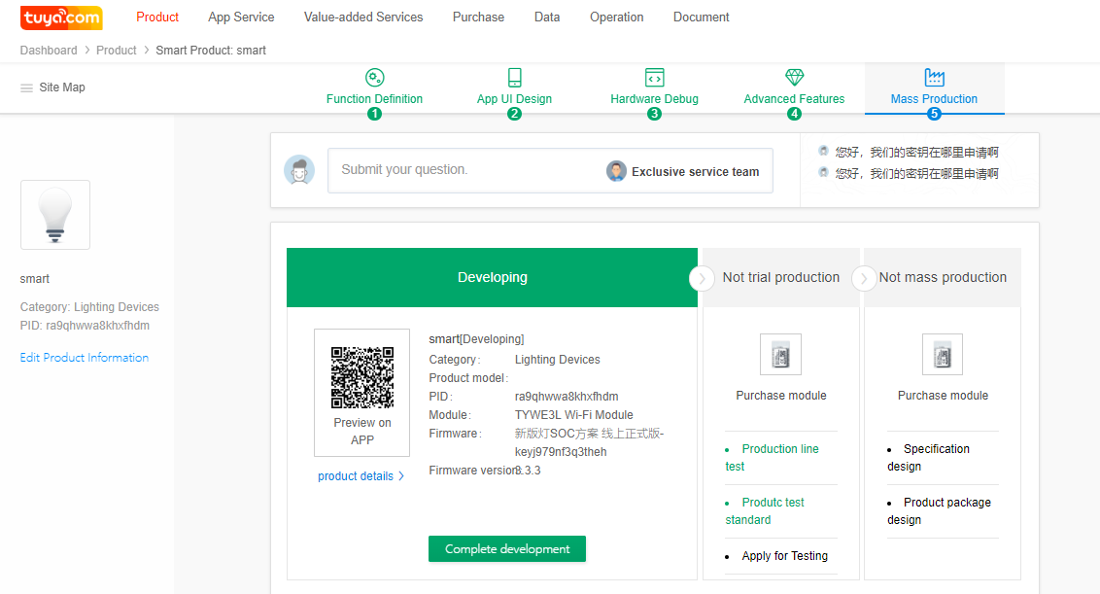
Task: Click the Purchase module icon under trial production
Action: point(780,355)
